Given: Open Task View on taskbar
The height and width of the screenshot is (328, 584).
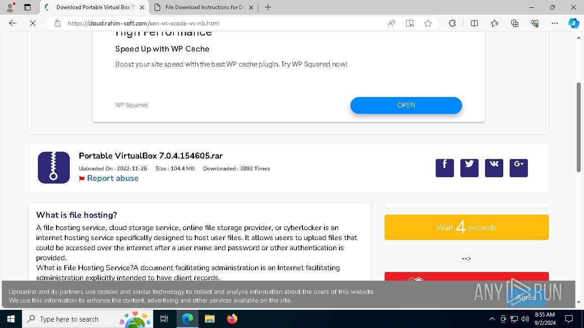Looking at the screenshot, I should [165, 319].
